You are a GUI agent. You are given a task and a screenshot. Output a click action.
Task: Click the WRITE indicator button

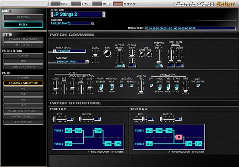point(97,4)
